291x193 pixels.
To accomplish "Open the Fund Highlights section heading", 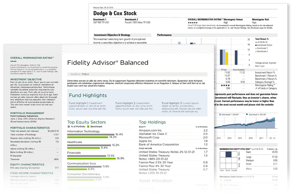I will 88,95.
